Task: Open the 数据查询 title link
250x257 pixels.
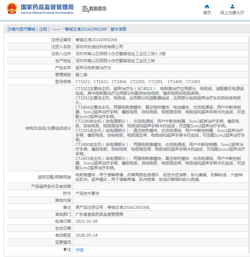Action: pyautogui.click(x=97, y=9)
